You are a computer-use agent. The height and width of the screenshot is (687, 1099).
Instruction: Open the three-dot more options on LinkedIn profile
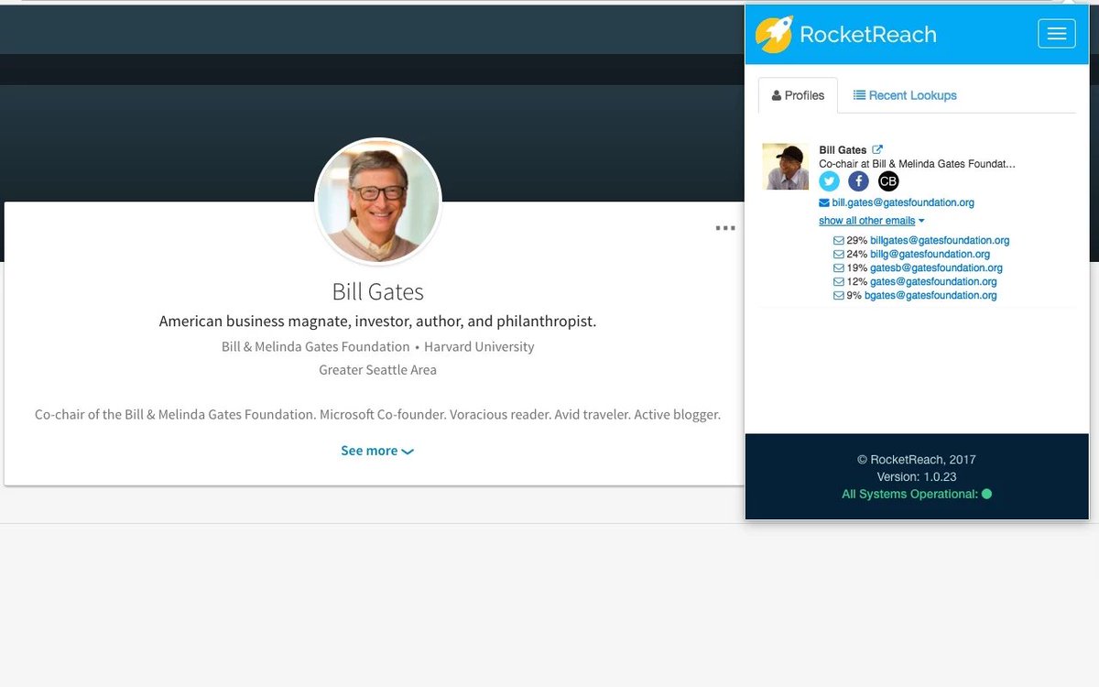(x=725, y=228)
